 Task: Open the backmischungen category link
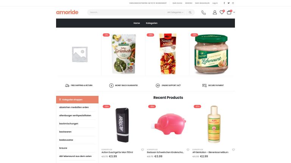[69, 124]
